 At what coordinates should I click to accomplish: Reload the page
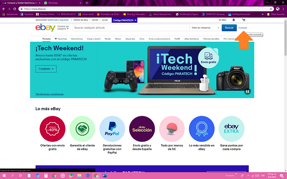15,9
